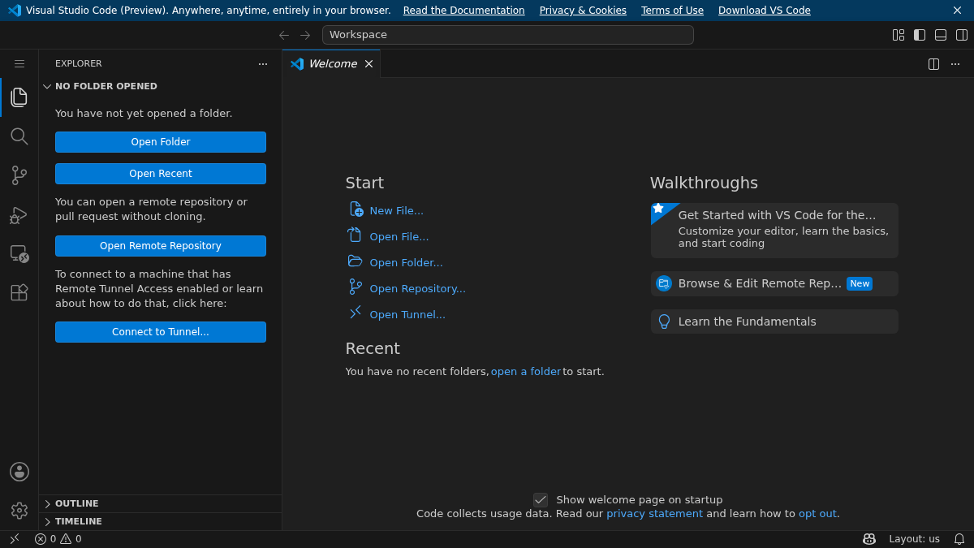
Task: Select the Welcome editor tab
Action: pyautogui.click(x=331, y=64)
